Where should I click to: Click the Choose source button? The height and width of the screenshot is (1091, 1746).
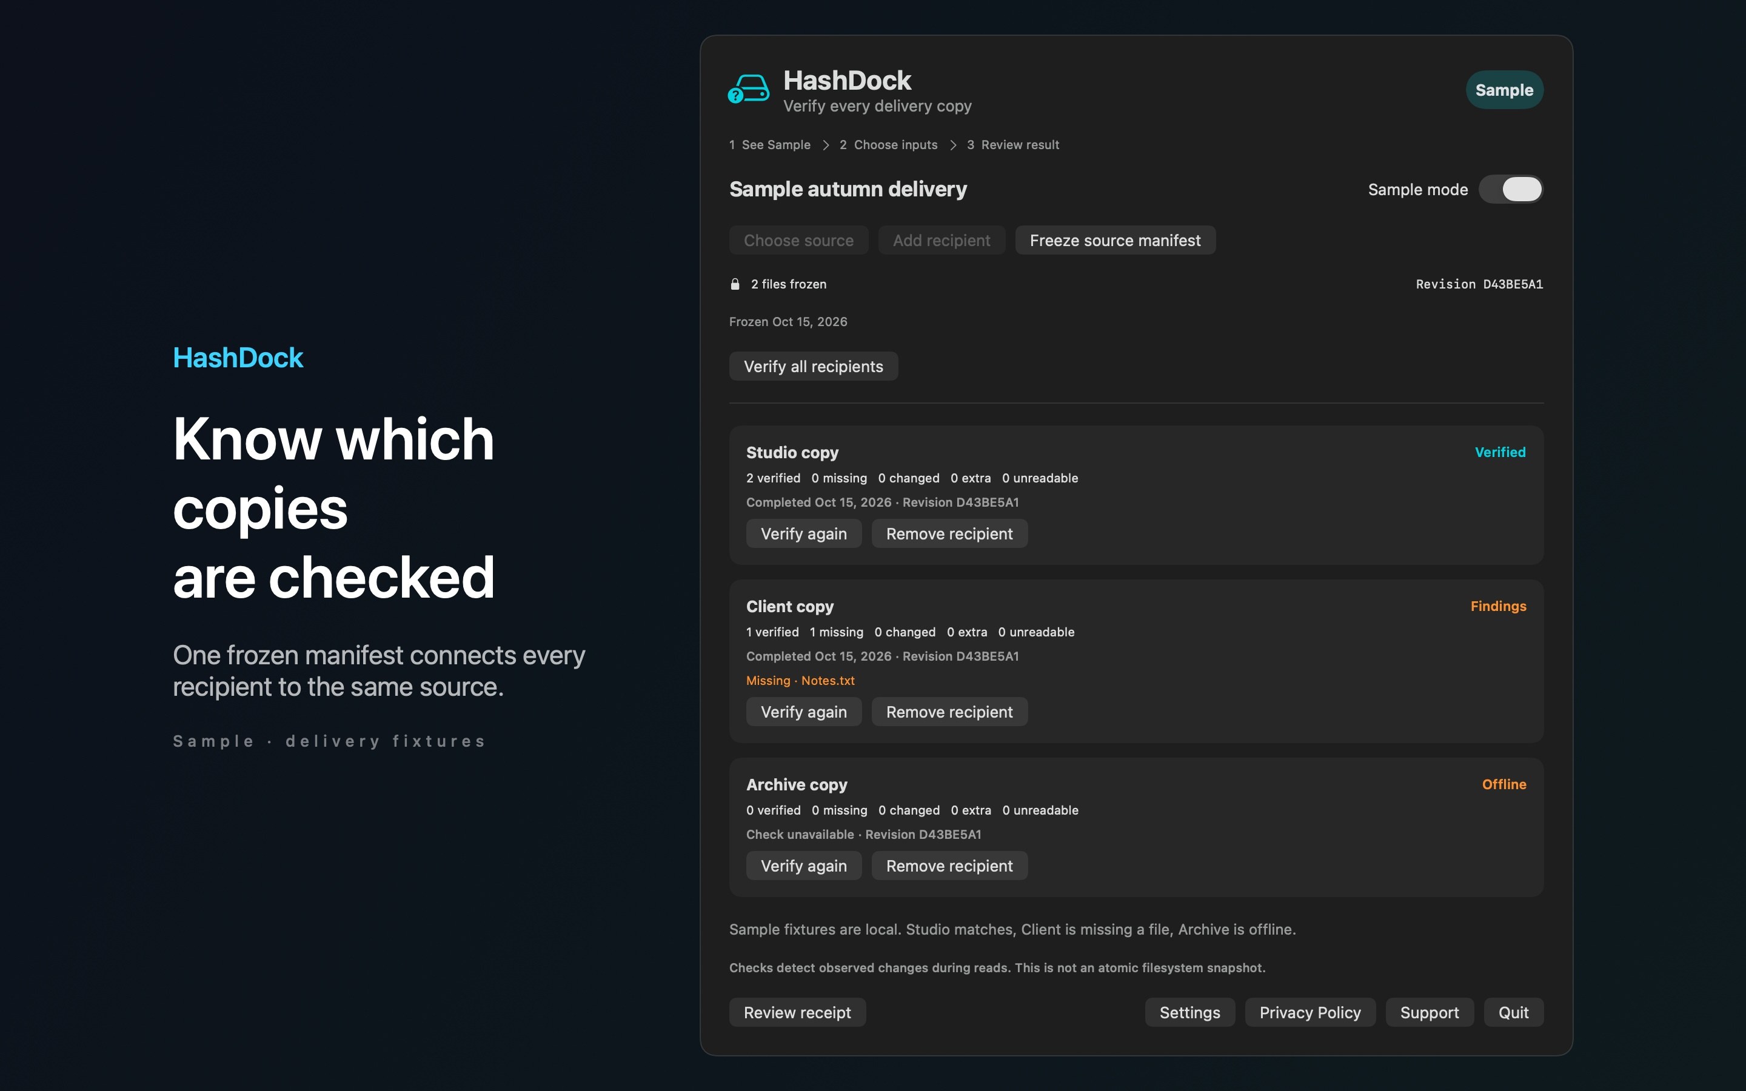(x=798, y=240)
